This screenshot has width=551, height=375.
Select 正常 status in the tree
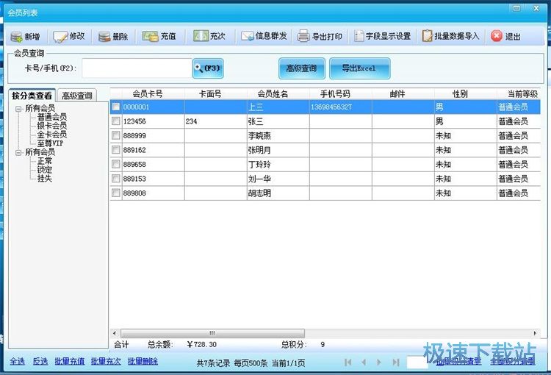[x=45, y=161]
